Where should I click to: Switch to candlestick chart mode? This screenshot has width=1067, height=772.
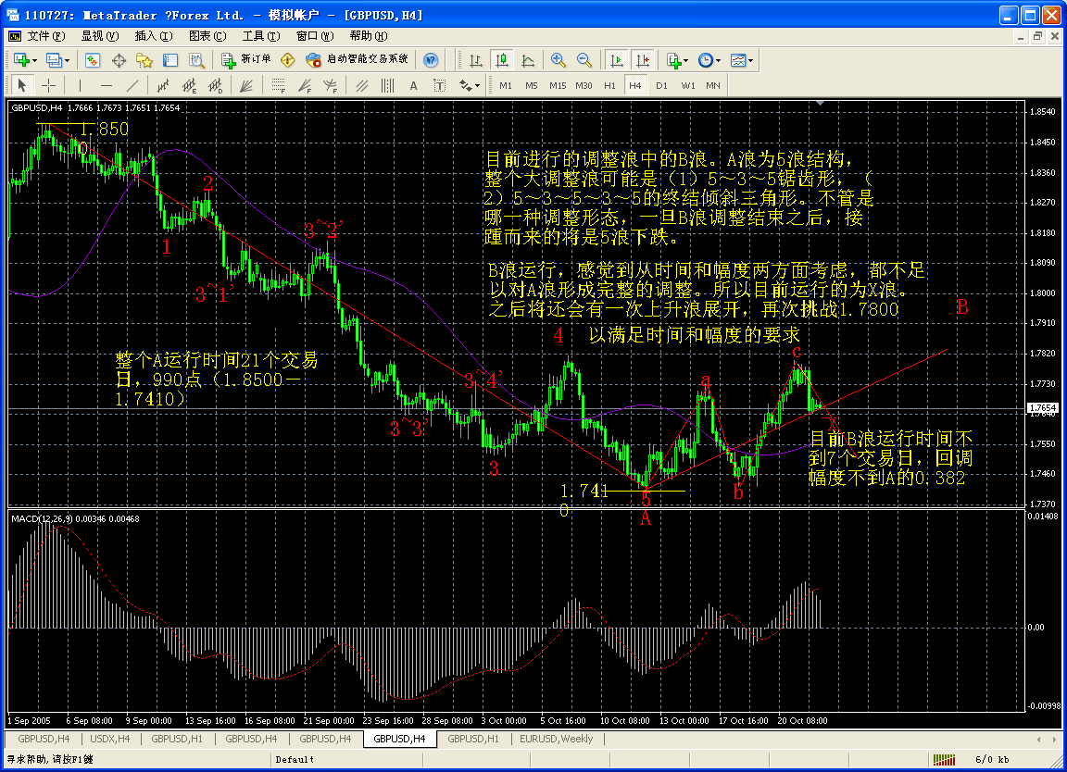tap(501, 60)
